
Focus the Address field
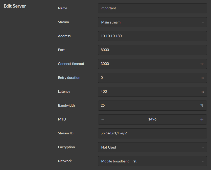click(x=152, y=36)
